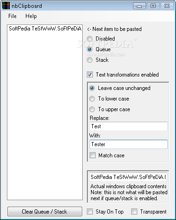Open the Help menu
176x220 pixels.
click(x=31, y=16)
